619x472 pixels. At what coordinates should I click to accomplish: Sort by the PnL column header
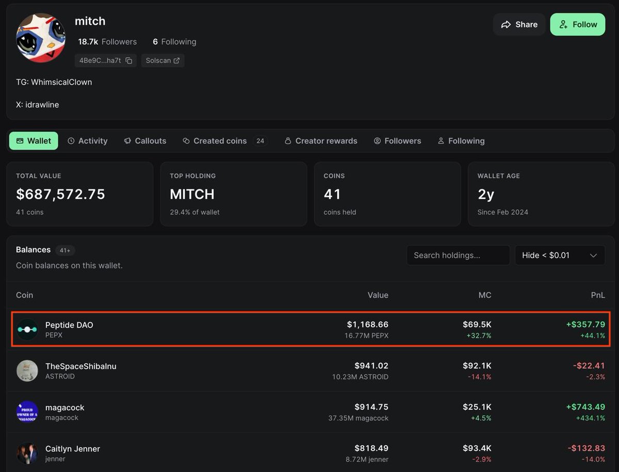pyautogui.click(x=597, y=295)
